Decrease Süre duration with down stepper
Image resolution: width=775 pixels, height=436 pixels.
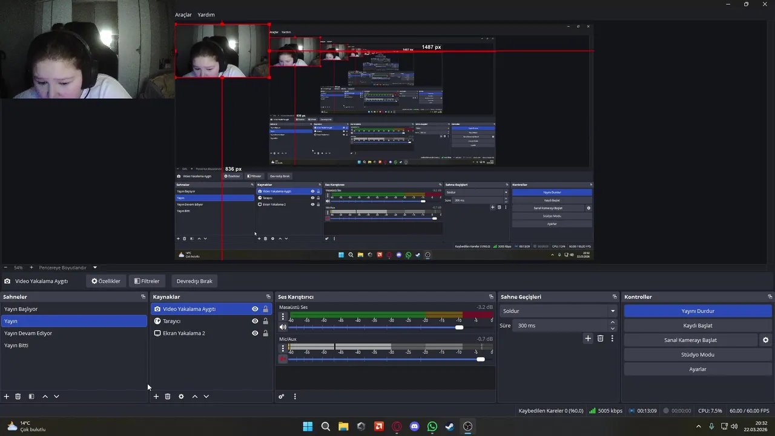tap(613, 328)
